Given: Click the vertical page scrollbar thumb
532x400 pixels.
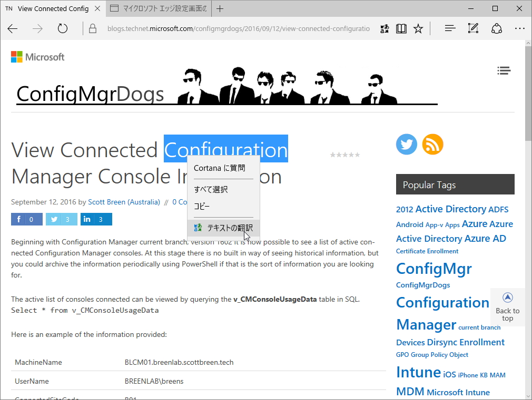Looking at the screenshot, I should (528, 94).
